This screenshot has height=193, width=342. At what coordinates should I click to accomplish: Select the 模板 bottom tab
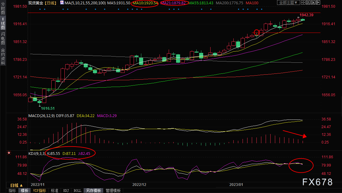click(x=24, y=191)
